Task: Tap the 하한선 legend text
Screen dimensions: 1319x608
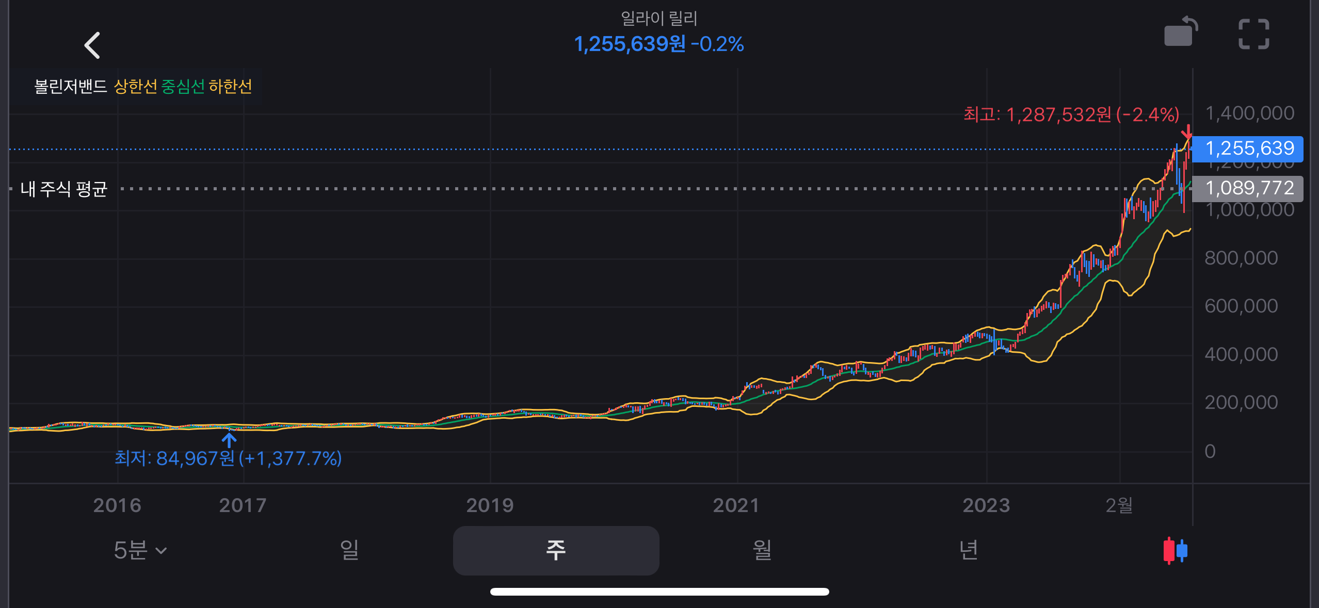Action: 231,86
